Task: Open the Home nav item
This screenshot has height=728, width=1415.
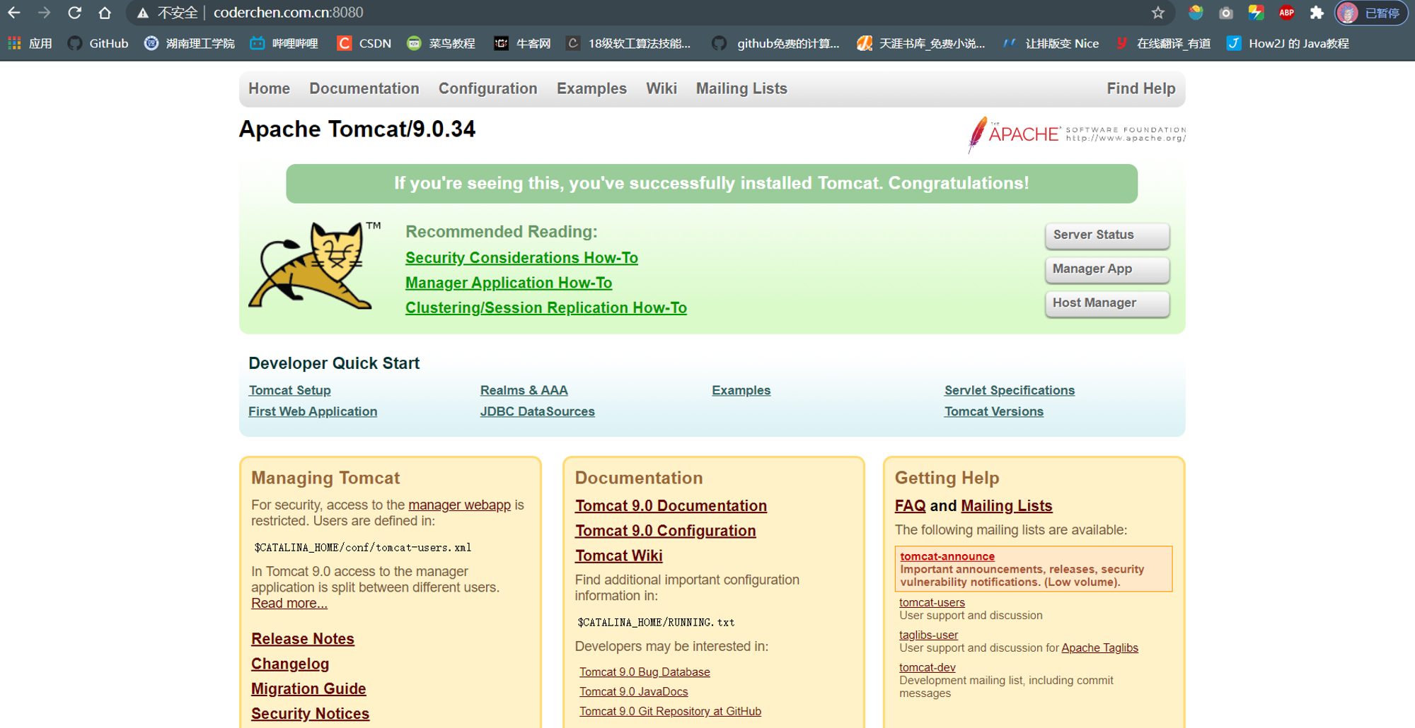Action: 269,88
